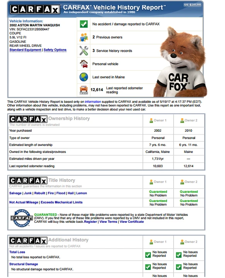Click Owner 2 icon in Ownership History
The height and width of the screenshot is (278, 225).
(182, 120)
